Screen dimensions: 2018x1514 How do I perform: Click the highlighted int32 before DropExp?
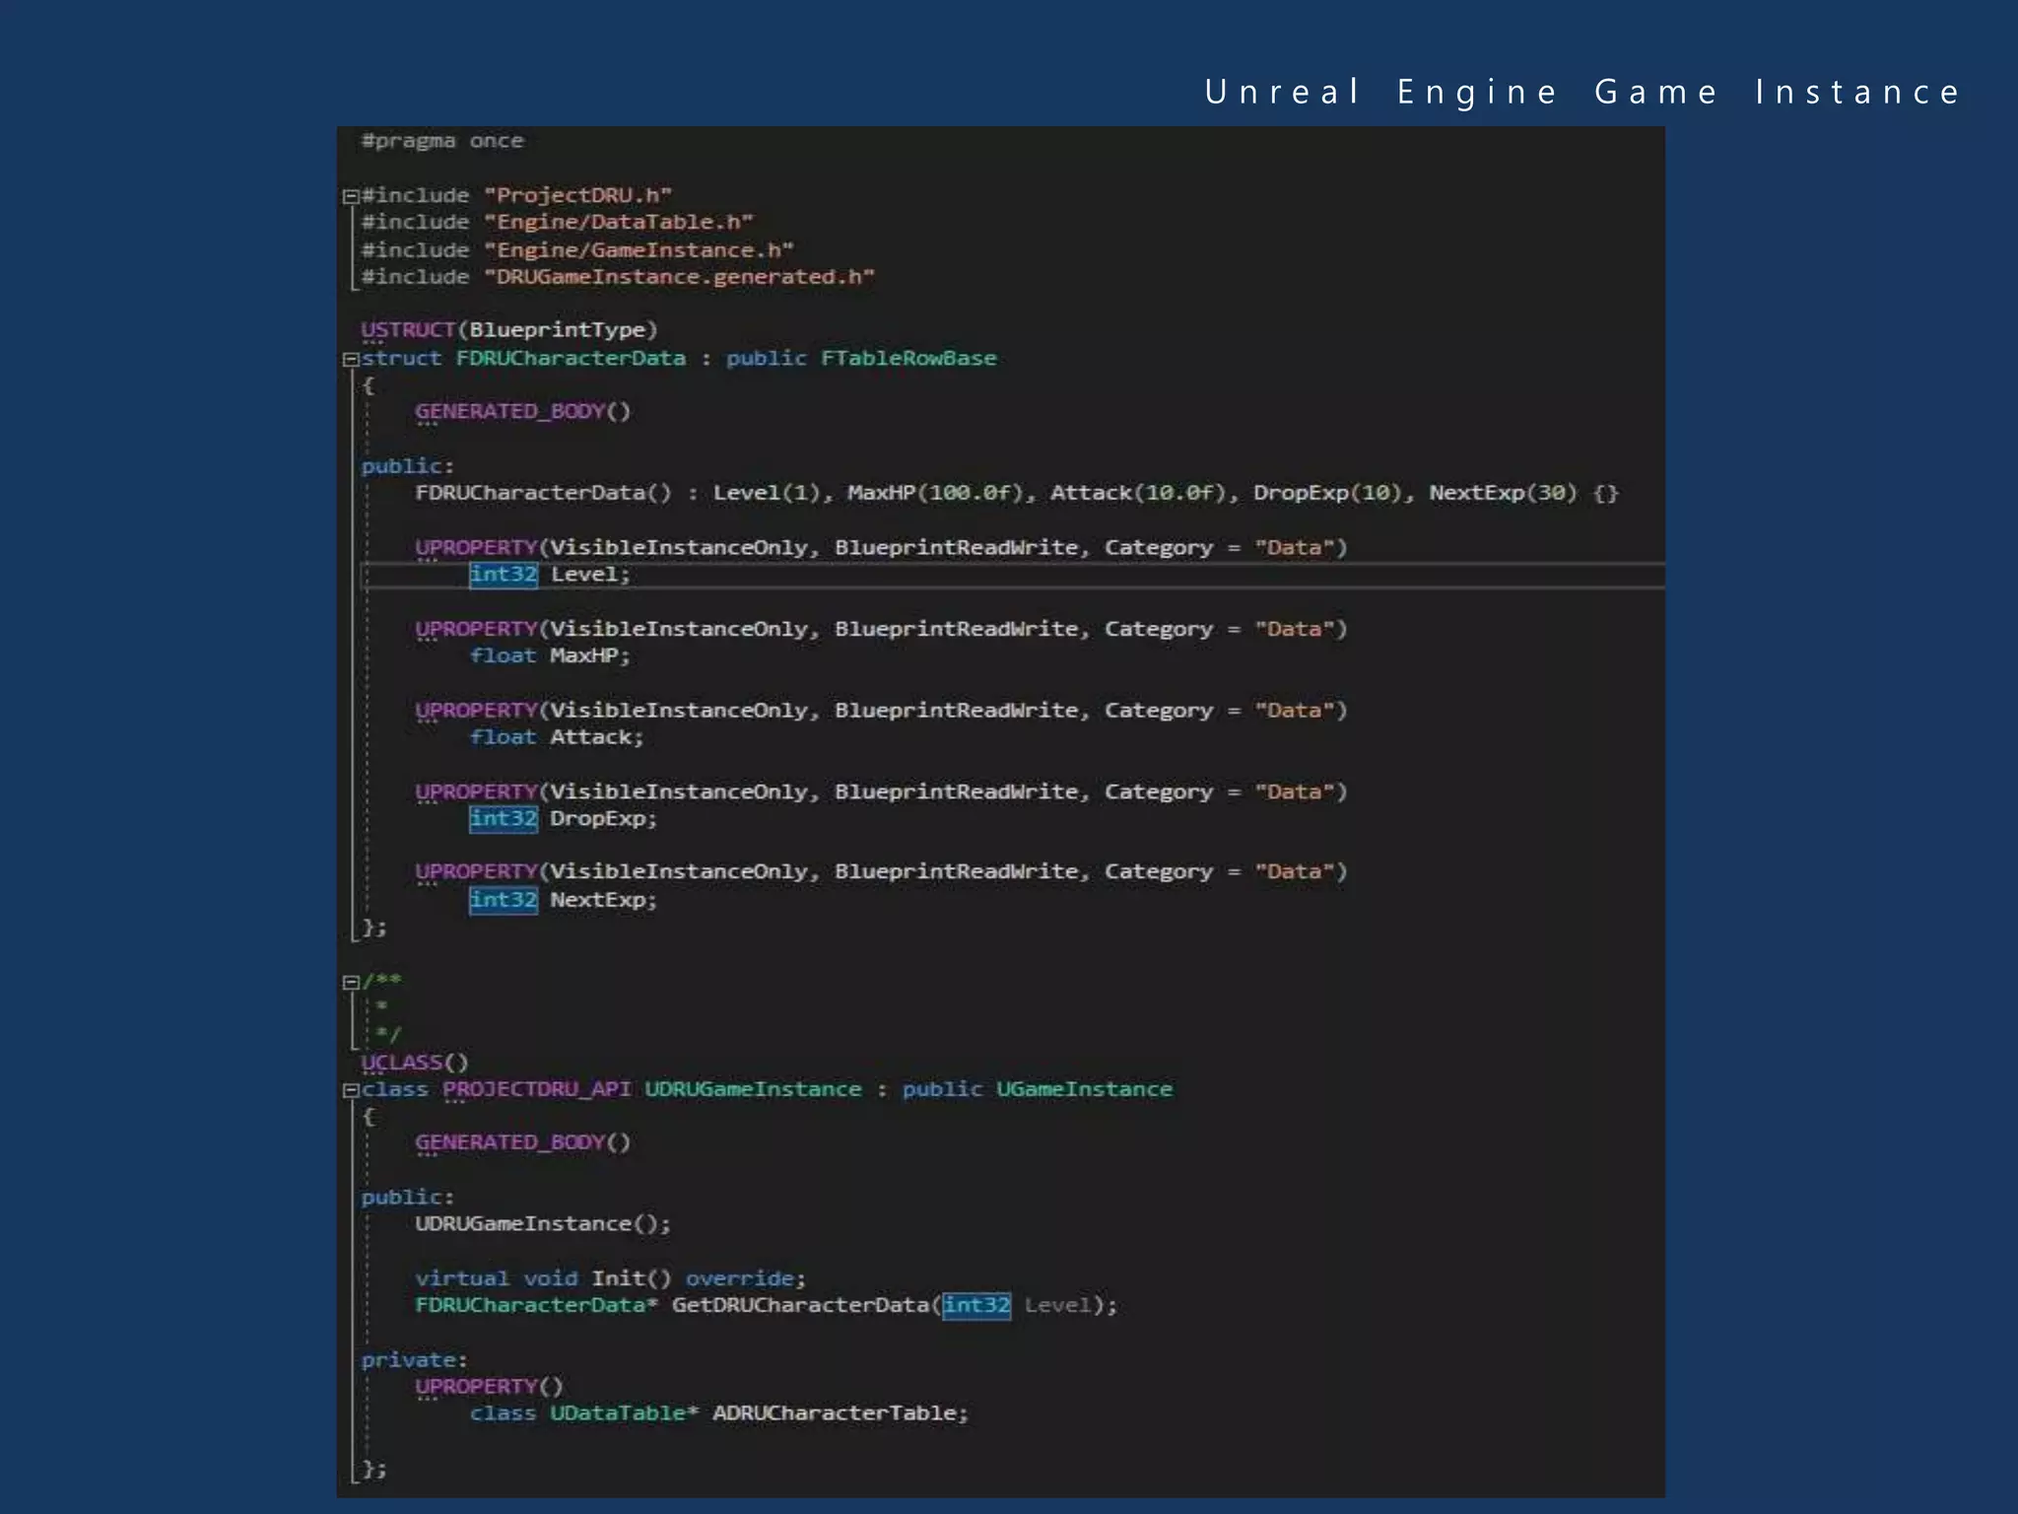[504, 819]
